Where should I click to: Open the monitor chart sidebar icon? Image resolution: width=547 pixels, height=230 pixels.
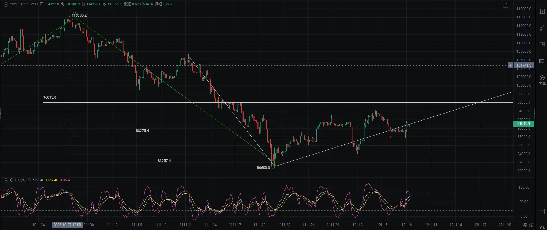coord(542,45)
